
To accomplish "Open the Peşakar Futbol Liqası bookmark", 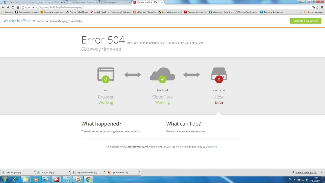I will pyautogui.click(x=77, y=12).
